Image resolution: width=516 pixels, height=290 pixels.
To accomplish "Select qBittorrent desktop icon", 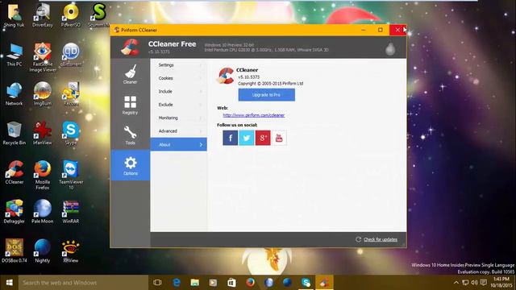I will tap(71, 55).
